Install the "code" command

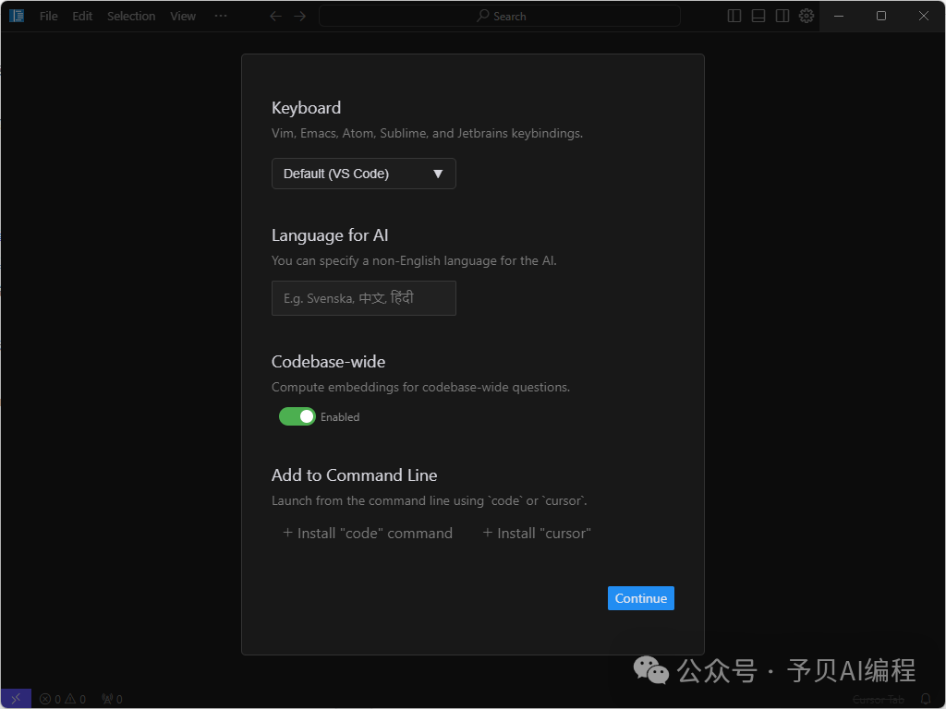368,533
